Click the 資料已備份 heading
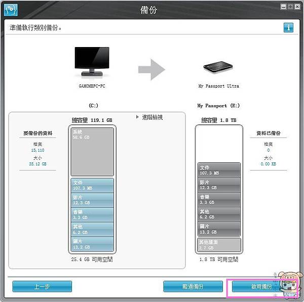This screenshot has width=304, height=302. coord(269,133)
